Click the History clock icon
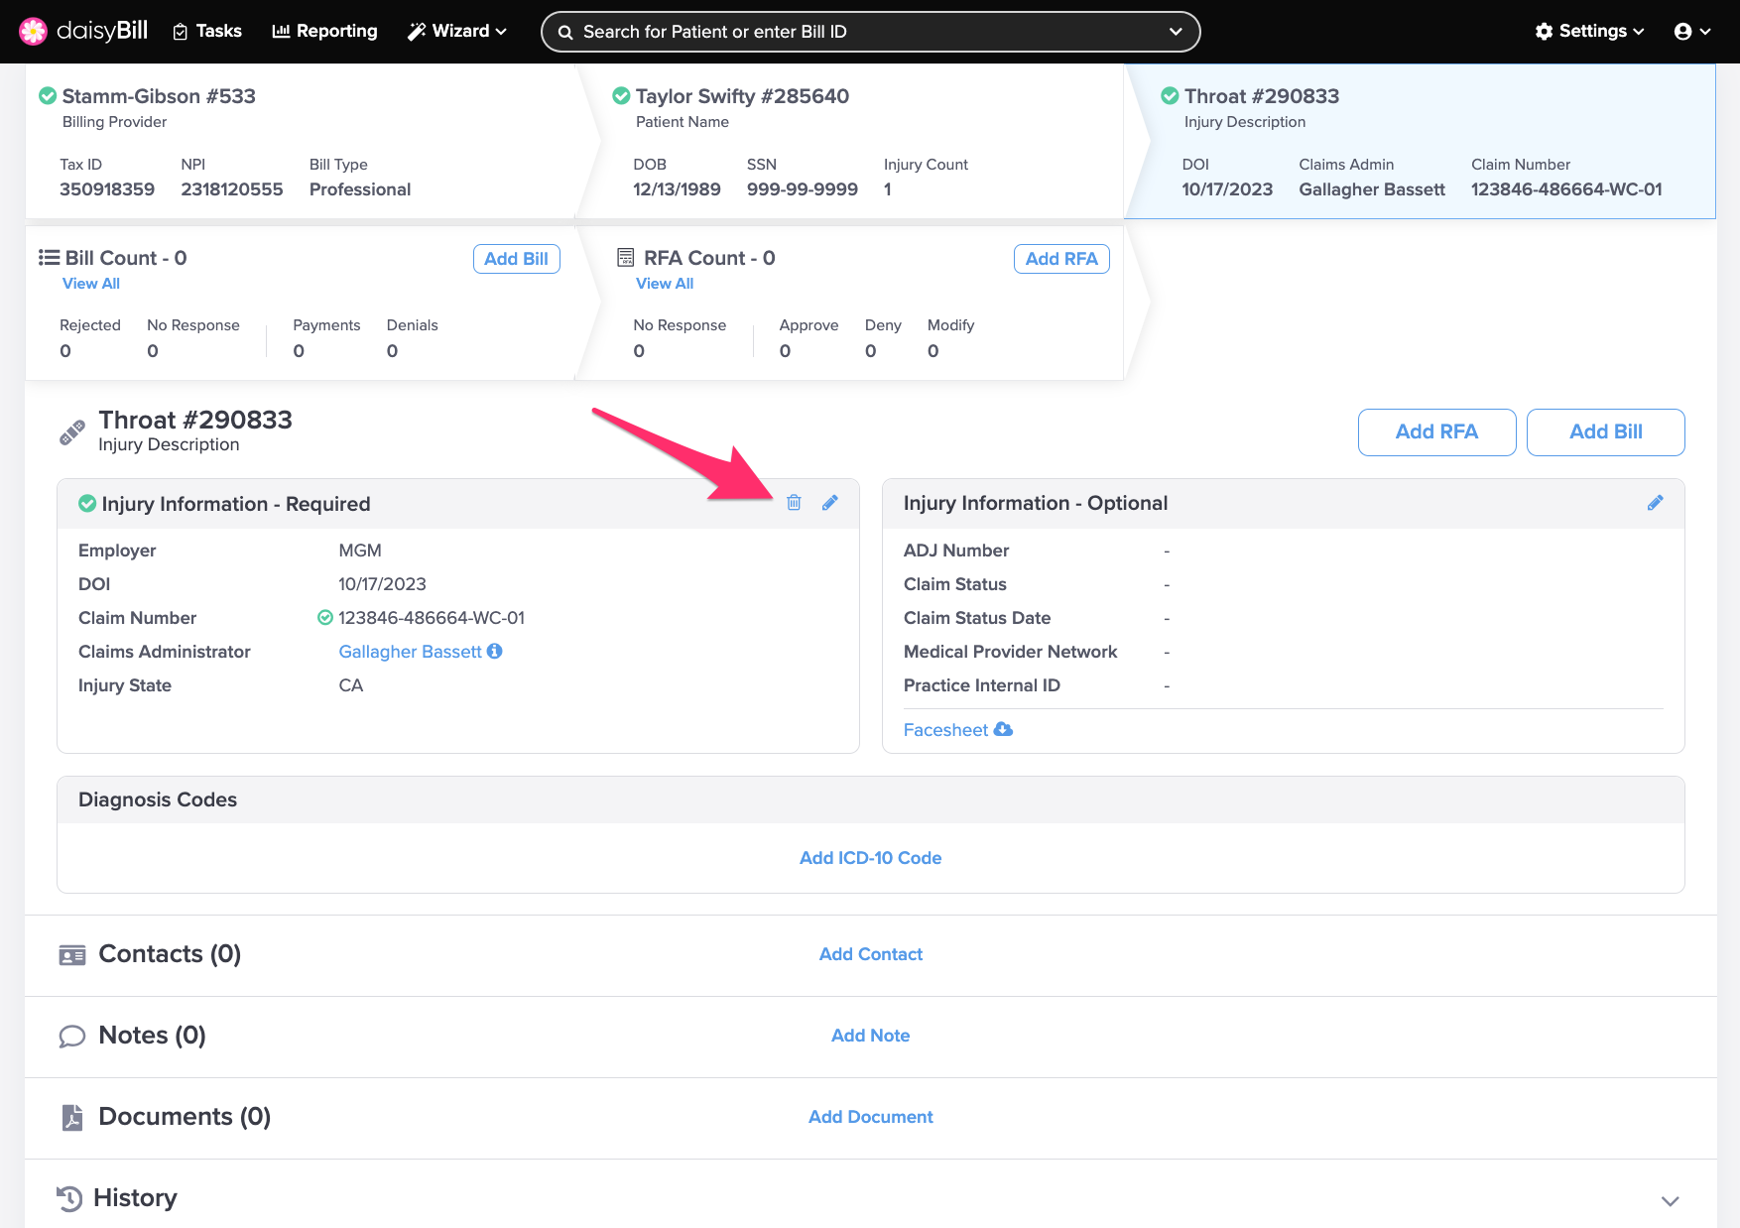The height and width of the screenshot is (1228, 1740). (69, 1198)
